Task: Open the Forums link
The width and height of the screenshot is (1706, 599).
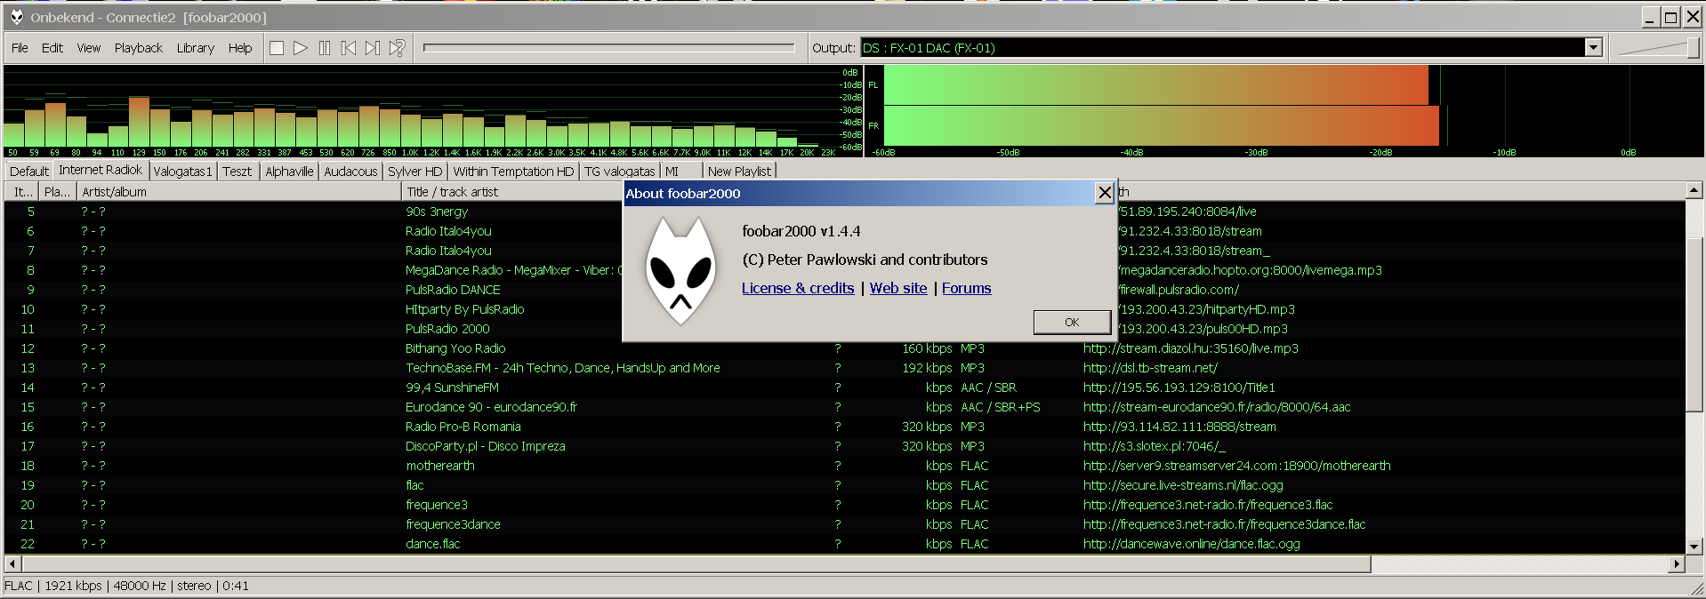Action: [x=966, y=288]
